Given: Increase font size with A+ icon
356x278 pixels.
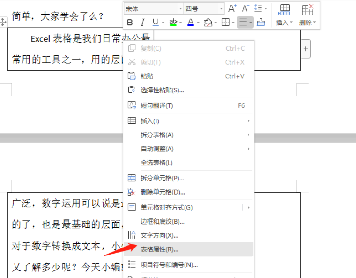Looking at the screenshot, I should (232, 8).
